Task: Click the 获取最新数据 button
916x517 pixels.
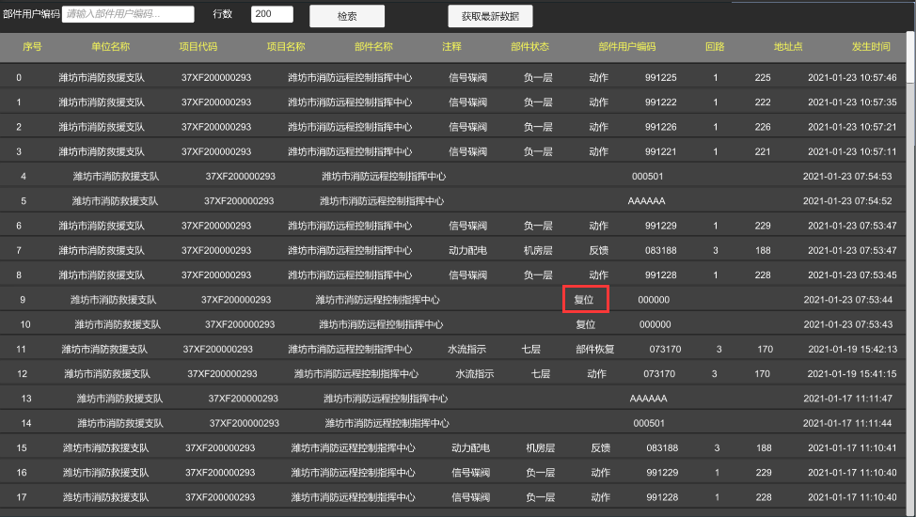Action: point(490,16)
